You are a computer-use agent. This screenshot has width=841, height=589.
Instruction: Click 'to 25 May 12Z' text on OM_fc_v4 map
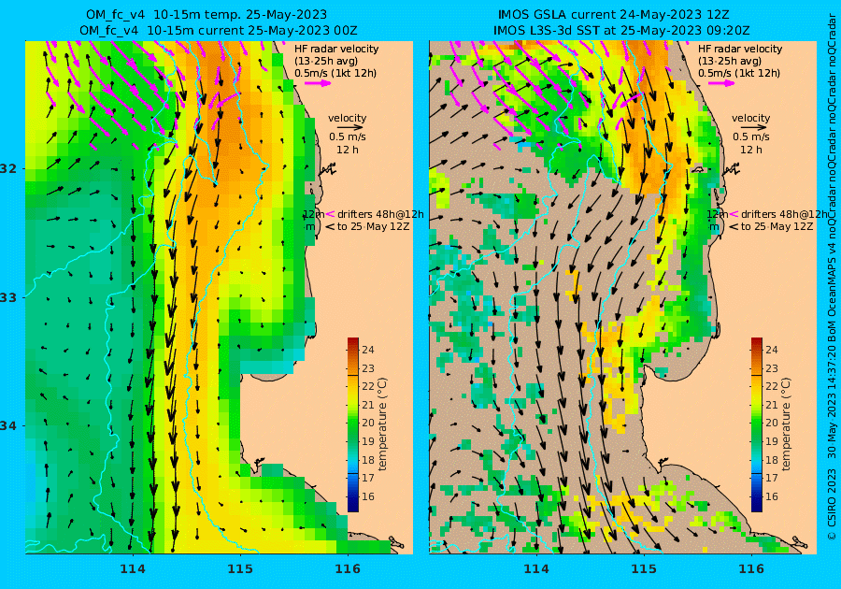[373, 227]
